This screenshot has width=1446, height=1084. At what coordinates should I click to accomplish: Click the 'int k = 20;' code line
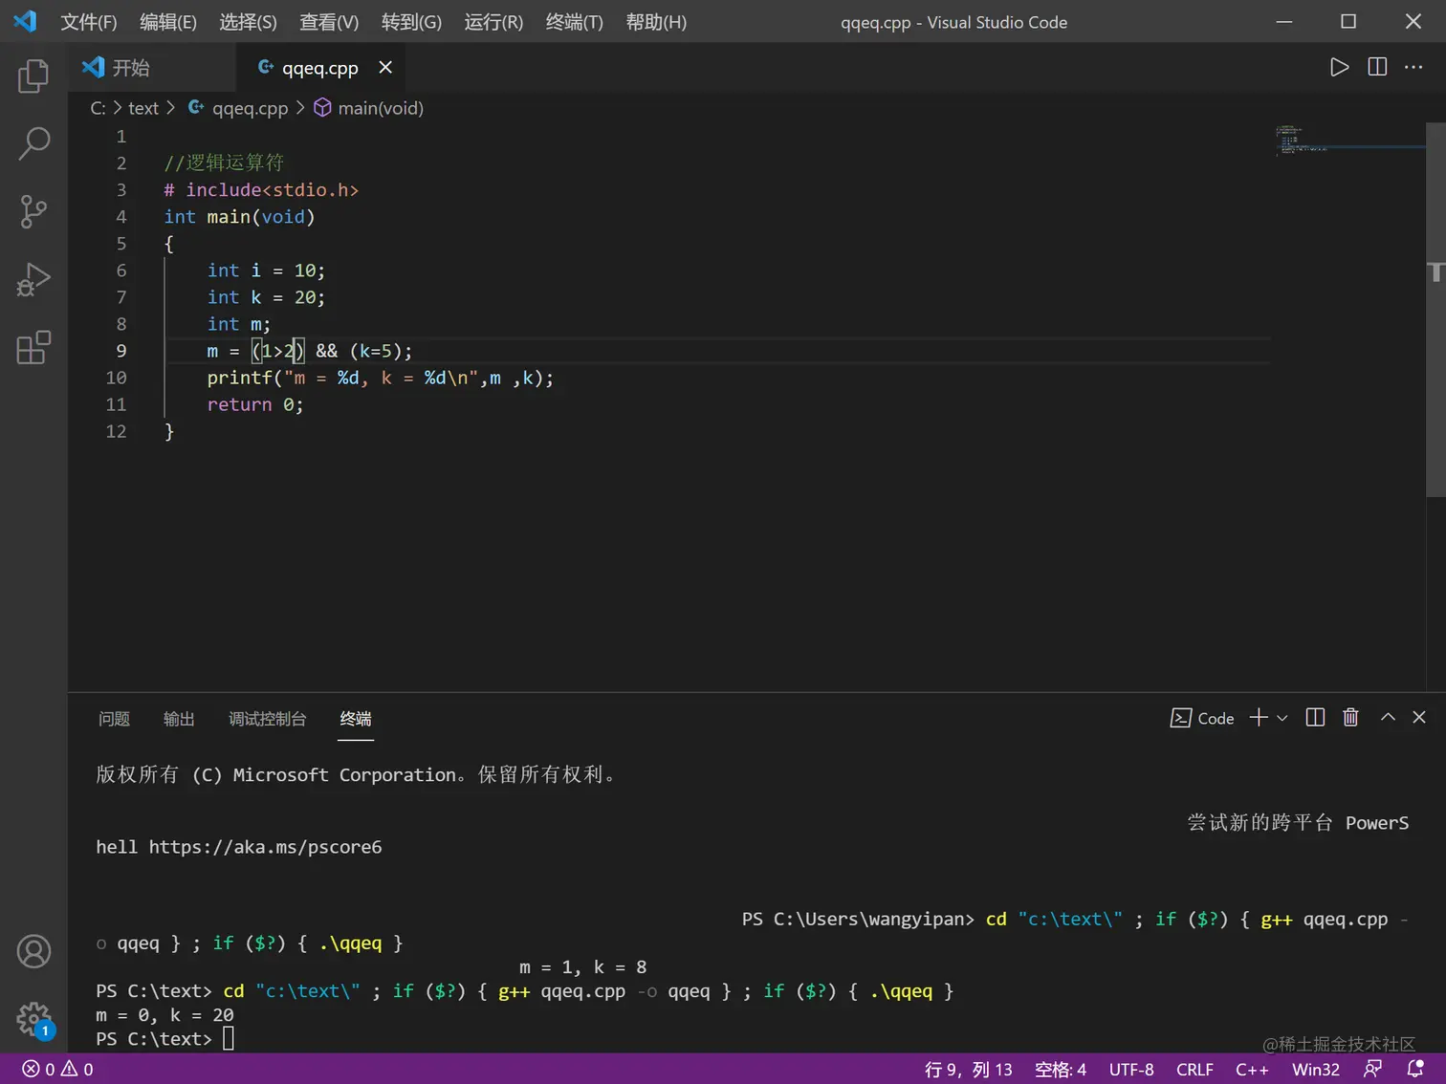pyautogui.click(x=266, y=297)
